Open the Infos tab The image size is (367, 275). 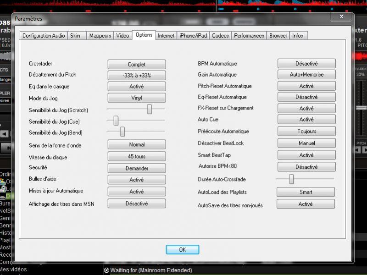(x=299, y=36)
